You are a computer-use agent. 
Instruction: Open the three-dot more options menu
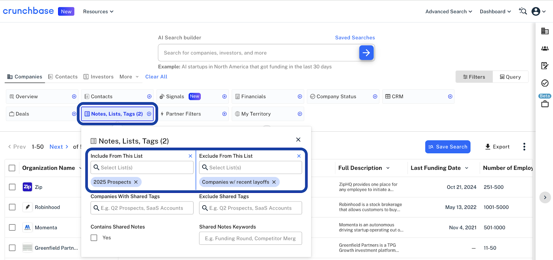[524, 147]
